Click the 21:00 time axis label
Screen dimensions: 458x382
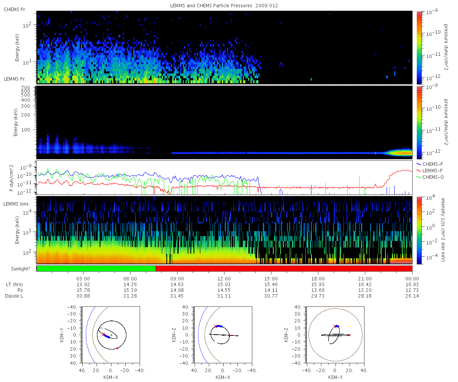[x=365, y=278]
